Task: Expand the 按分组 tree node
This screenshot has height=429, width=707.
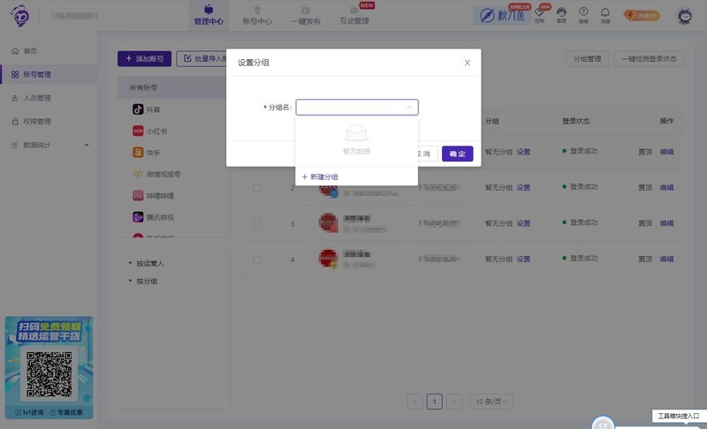Action: pos(143,281)
